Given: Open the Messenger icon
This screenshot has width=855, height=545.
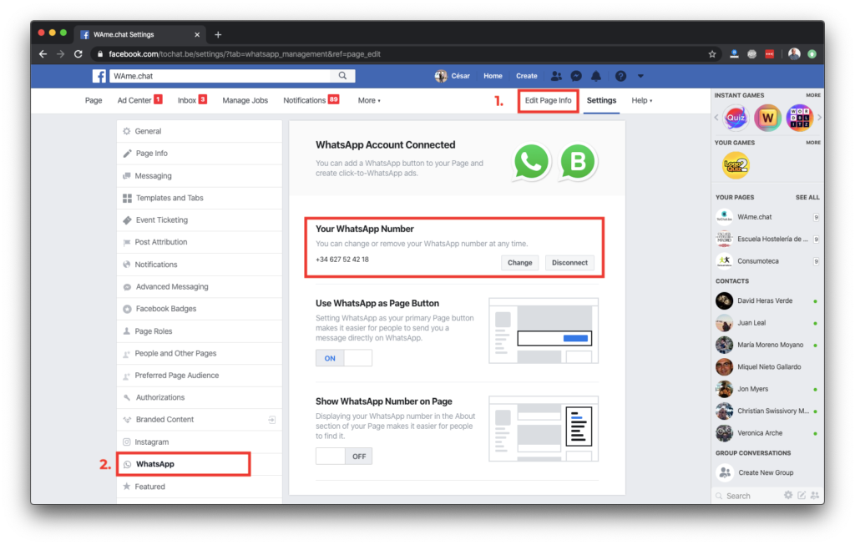Looking at the screenshot, I should (576, 76).
